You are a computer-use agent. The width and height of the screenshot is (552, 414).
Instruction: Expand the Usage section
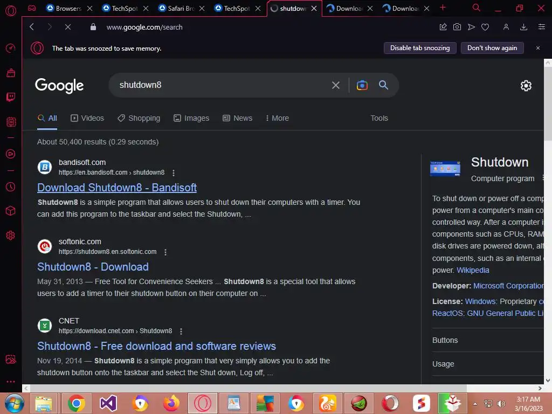pos(488,364)
